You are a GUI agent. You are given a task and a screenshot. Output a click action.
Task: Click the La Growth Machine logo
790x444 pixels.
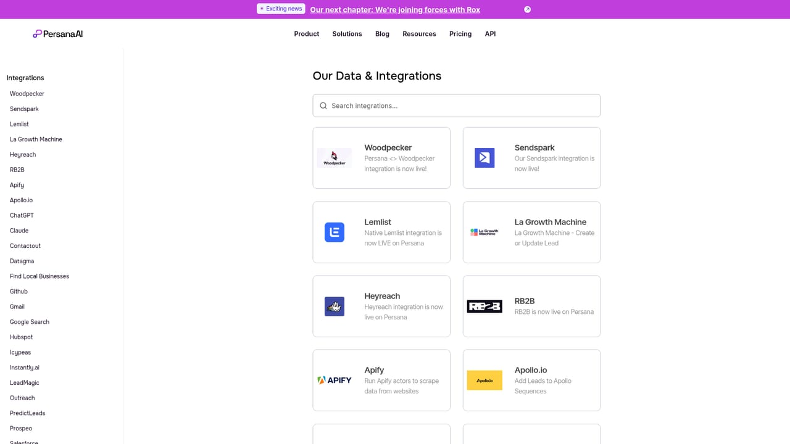[484, 232]
